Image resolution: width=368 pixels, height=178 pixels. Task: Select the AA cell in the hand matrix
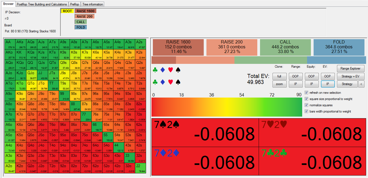pyautogui.click(x=10, y=44)
